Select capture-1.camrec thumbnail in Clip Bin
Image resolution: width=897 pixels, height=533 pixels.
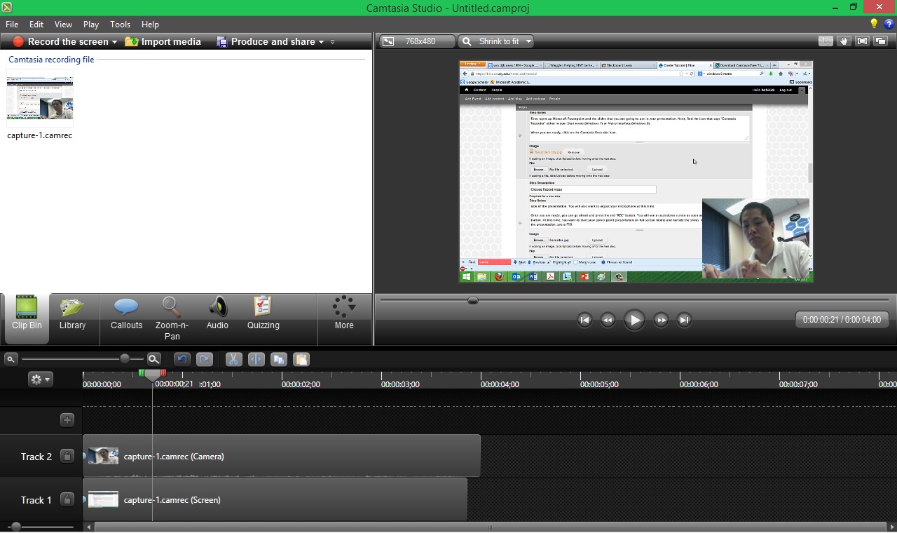[40, 98]
